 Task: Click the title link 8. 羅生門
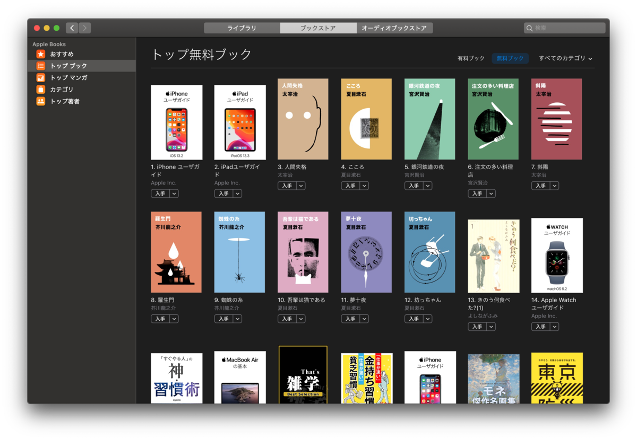tap(163, 300)
